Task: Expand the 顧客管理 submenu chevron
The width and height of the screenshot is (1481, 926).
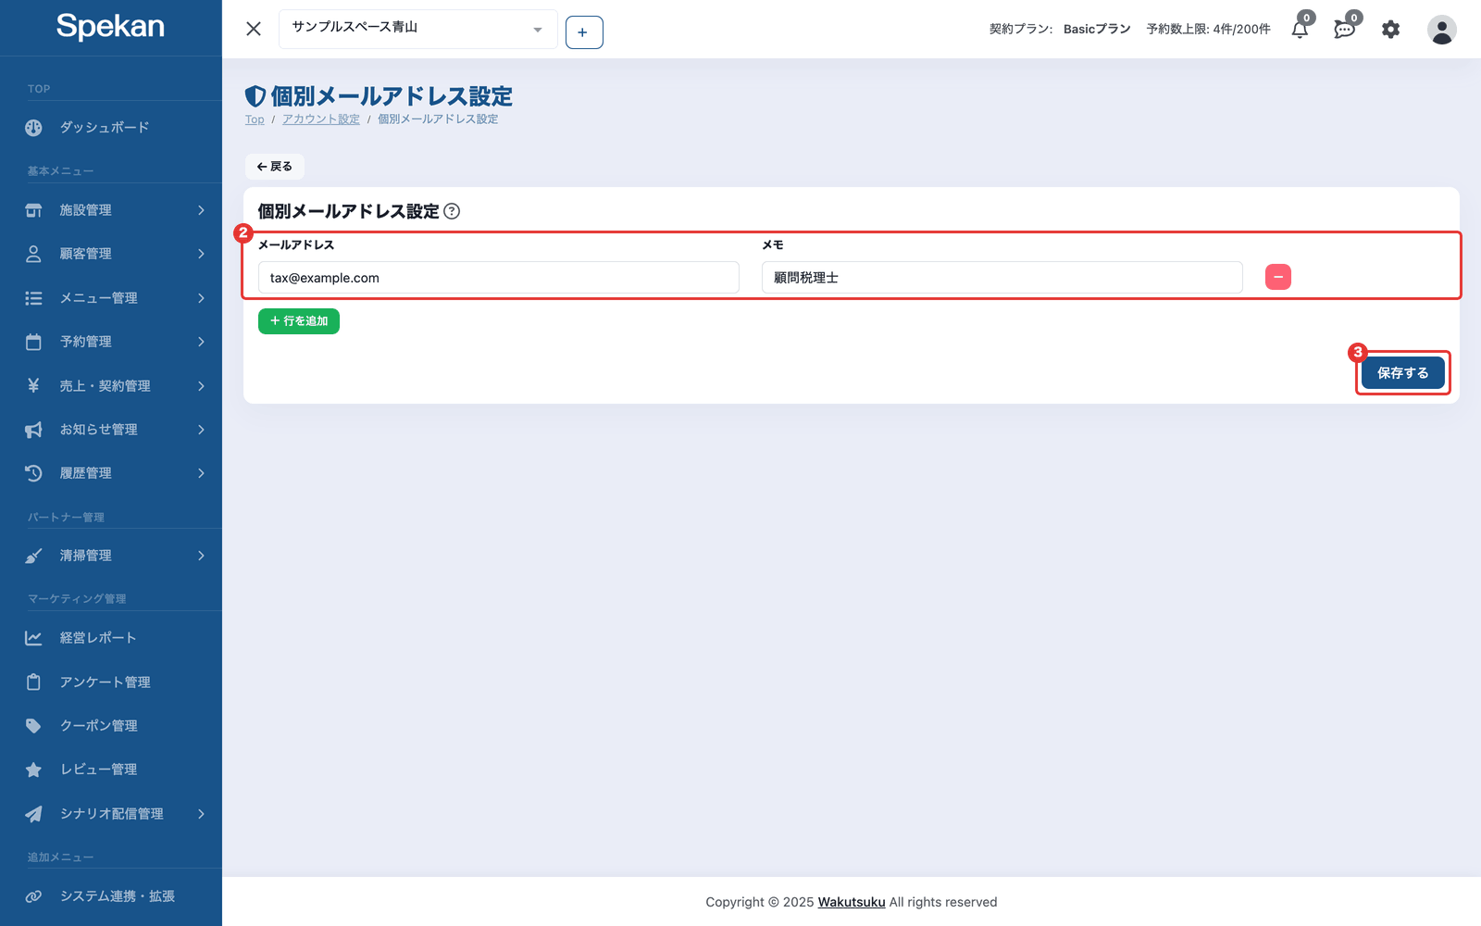Action: (x=201, y=254)
